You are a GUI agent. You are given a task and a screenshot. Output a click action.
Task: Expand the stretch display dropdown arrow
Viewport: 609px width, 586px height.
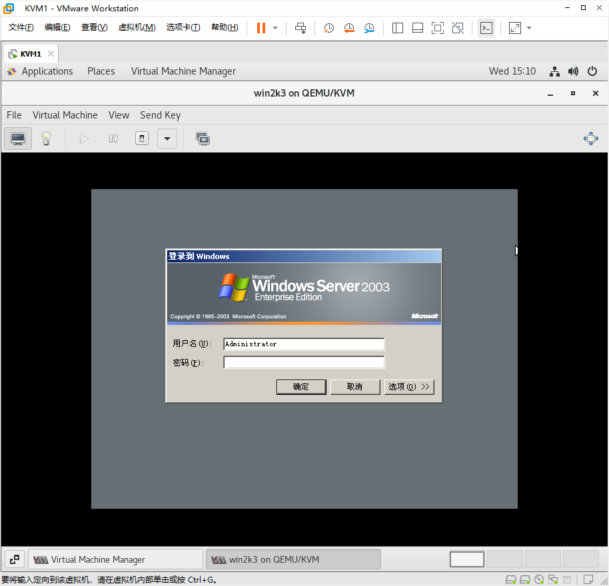pyautogui.click(x=528, y=28)
